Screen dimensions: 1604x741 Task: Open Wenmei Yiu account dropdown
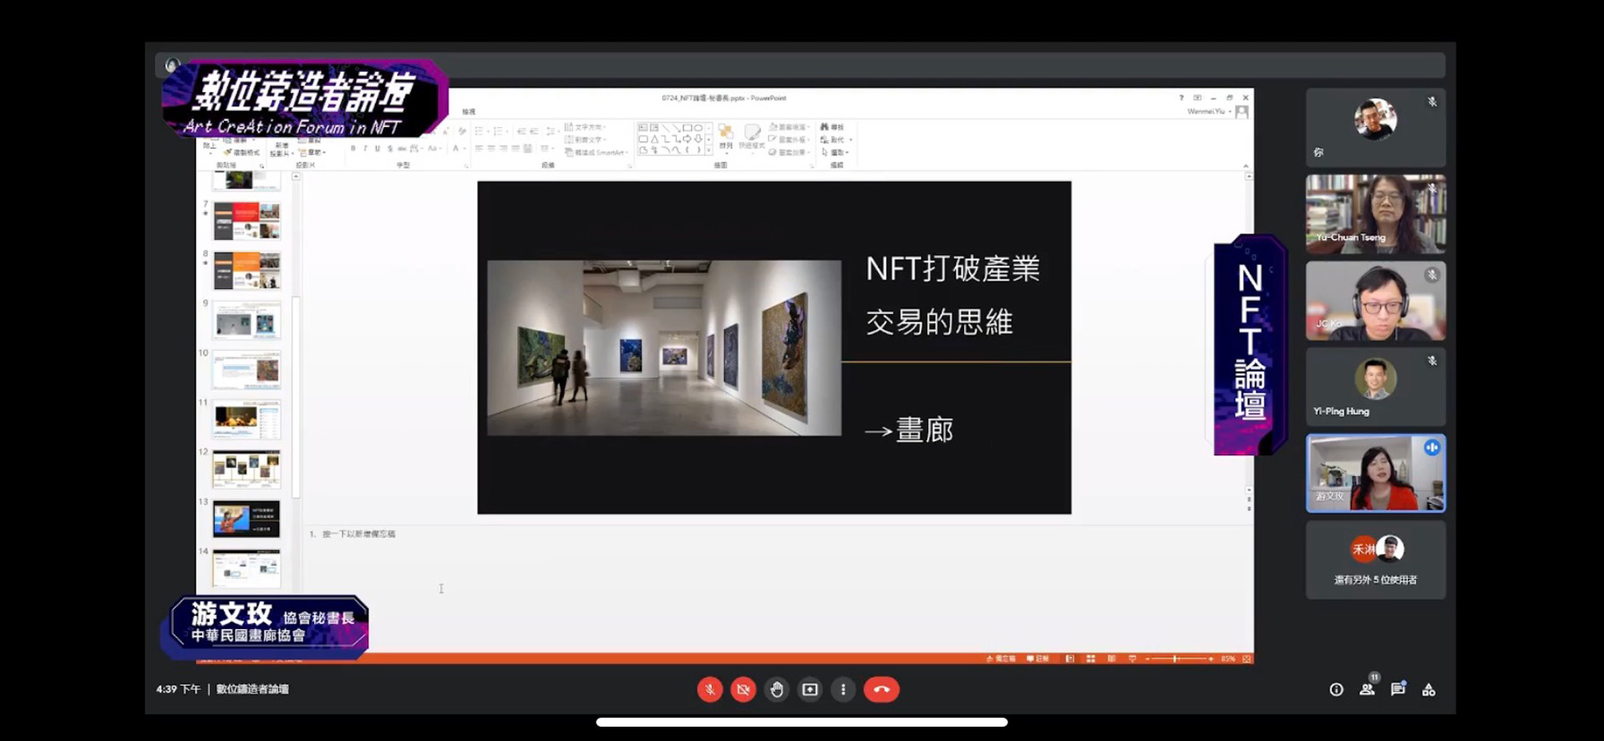[x=1209, y=111]
